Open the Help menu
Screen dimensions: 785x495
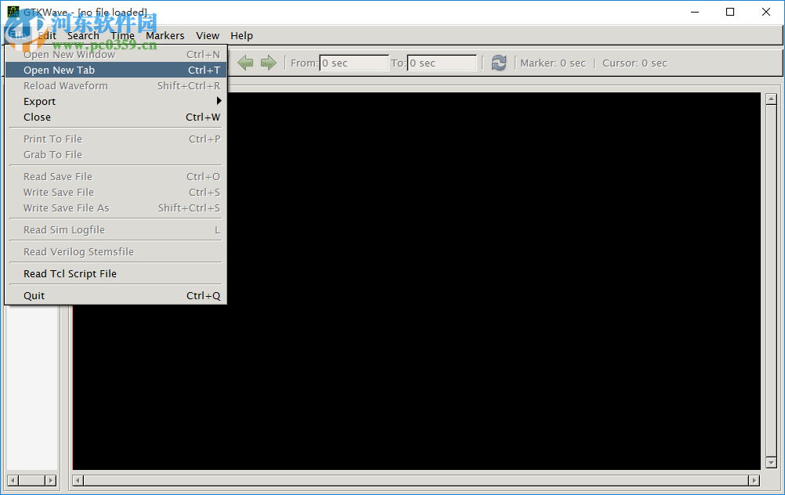pos(241,35)
